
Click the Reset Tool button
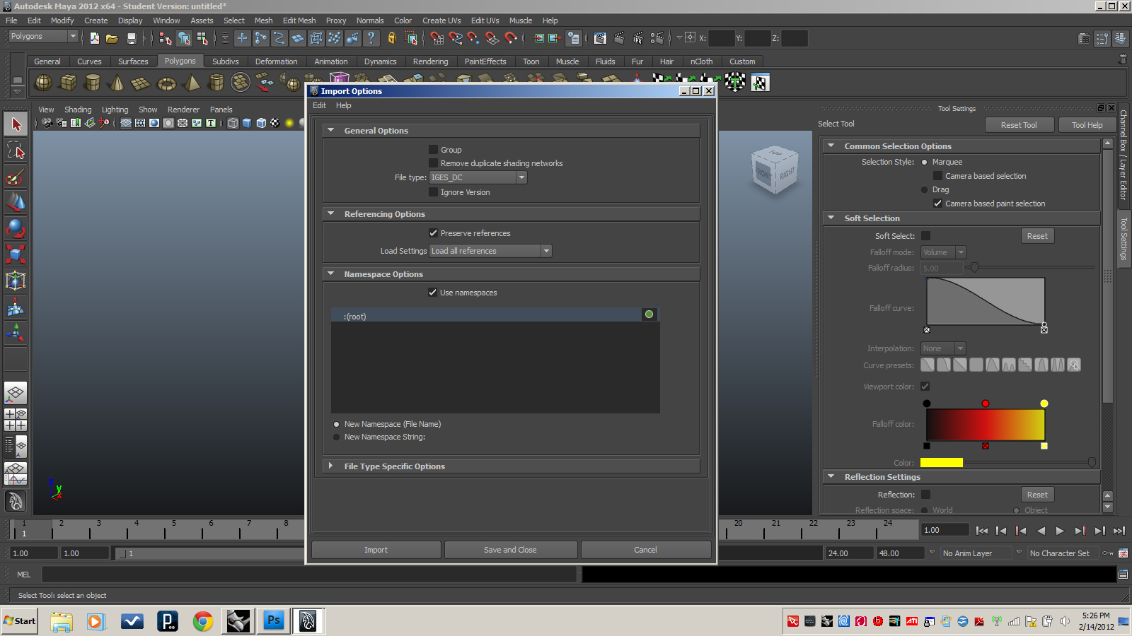pos(1019,124)
